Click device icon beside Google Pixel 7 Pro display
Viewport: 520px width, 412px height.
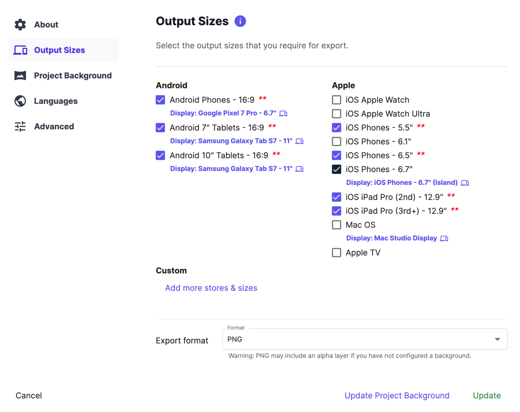click(283, 113)
